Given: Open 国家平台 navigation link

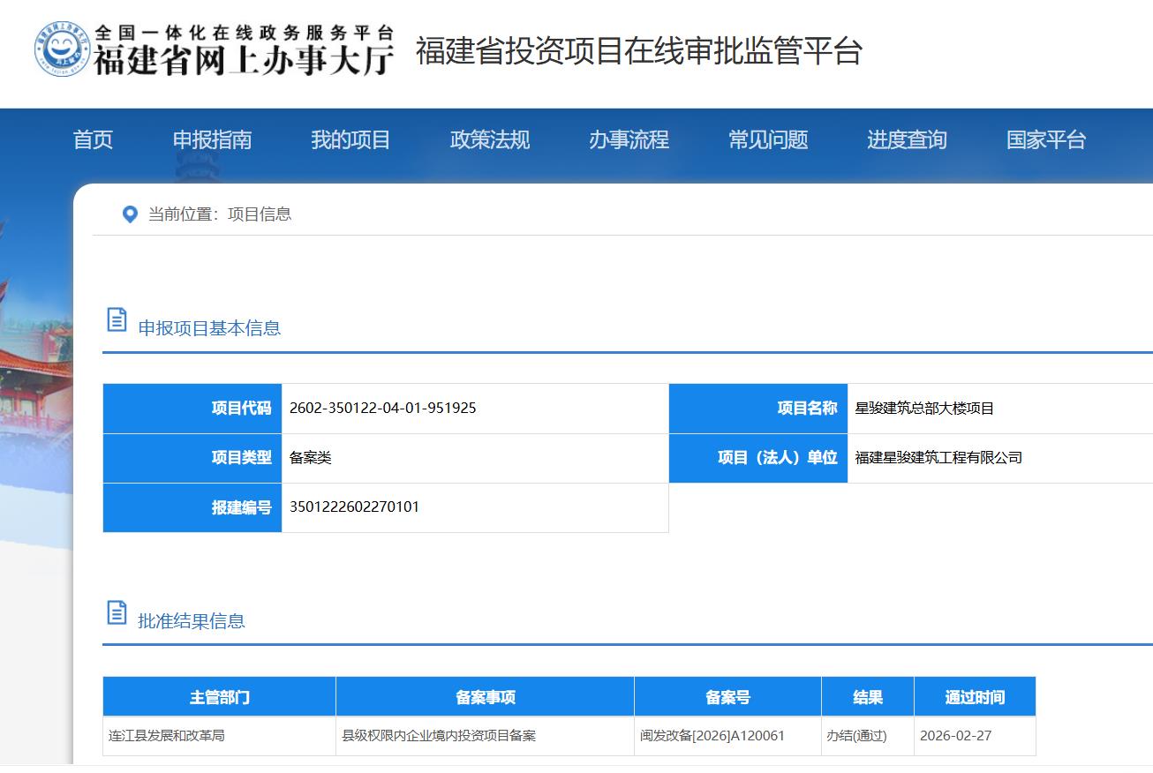Looking at the screenshot, I should tap(1045, 139).
